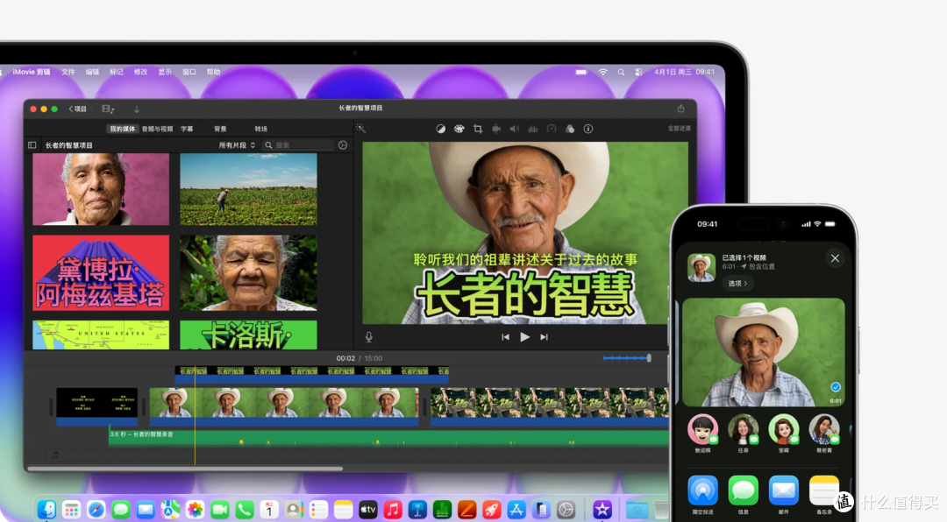The width and height of the screenshot is (947, 522).
Task: Tap AirDrop in the iPhone share sheet
Action: pos(702,490)
